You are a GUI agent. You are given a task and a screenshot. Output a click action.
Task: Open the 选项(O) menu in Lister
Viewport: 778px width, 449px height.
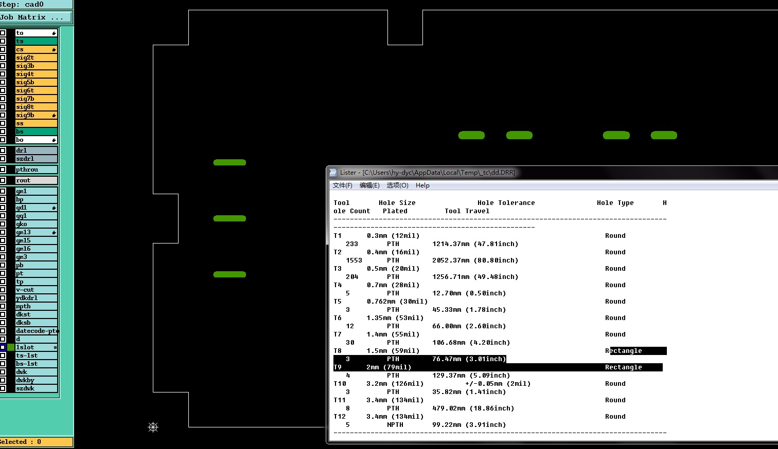[397, 185]
